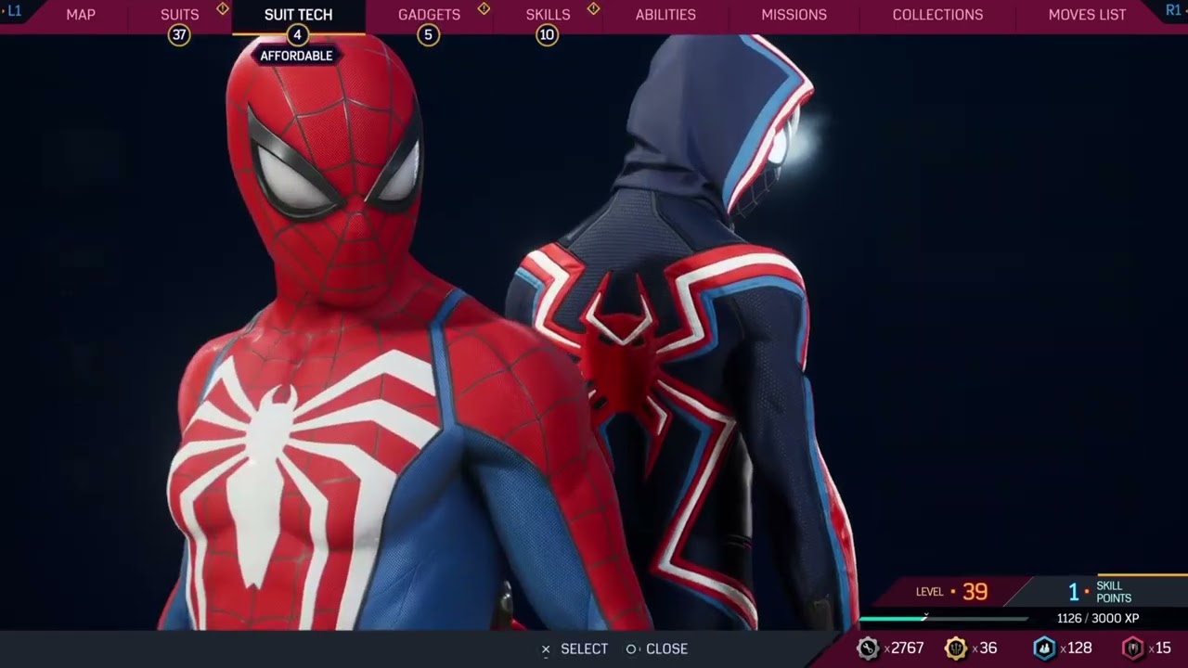The height and width of the screenshot is (668, 1188).
Task: Click the 10 badge under SKILLS
Action: coord(547,35)
